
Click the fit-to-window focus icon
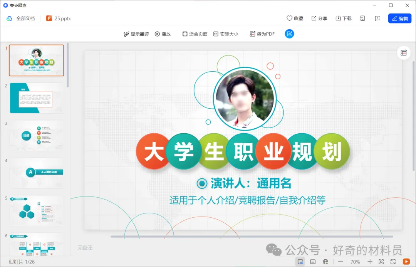click(381, 262)
